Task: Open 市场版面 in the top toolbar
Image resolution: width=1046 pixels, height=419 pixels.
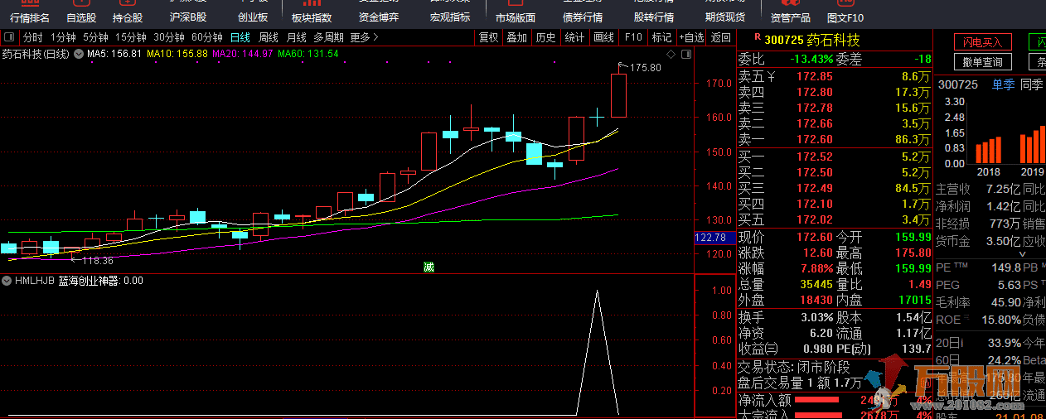Action: 516,17
